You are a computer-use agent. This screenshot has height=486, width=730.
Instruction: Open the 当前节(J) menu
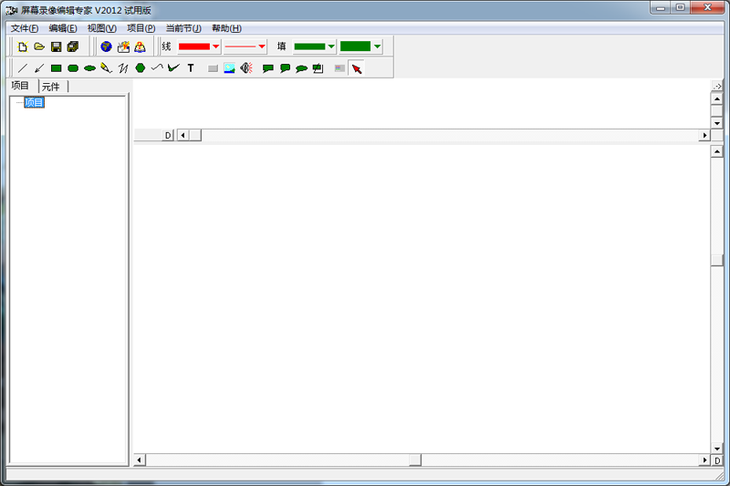[182, 28]
